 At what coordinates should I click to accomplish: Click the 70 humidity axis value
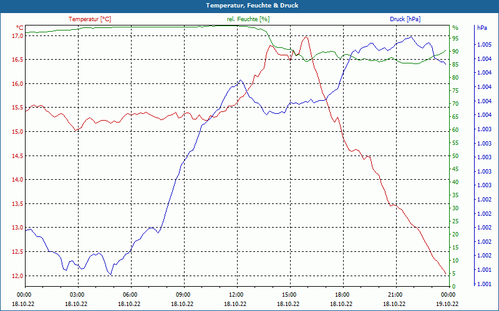(455, 104)
